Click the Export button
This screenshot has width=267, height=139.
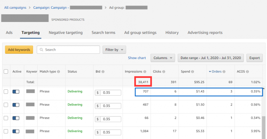[x=255, y=58]
